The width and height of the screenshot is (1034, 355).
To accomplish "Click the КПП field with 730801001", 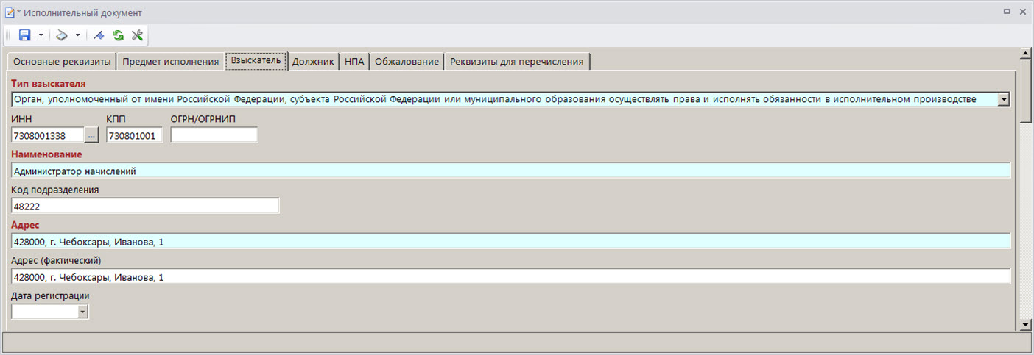I will (x=135, y=135).
